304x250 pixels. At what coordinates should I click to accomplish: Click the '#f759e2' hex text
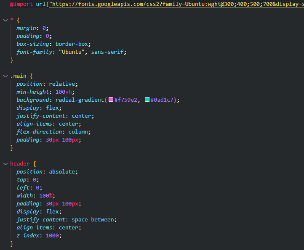coord(125,100)
